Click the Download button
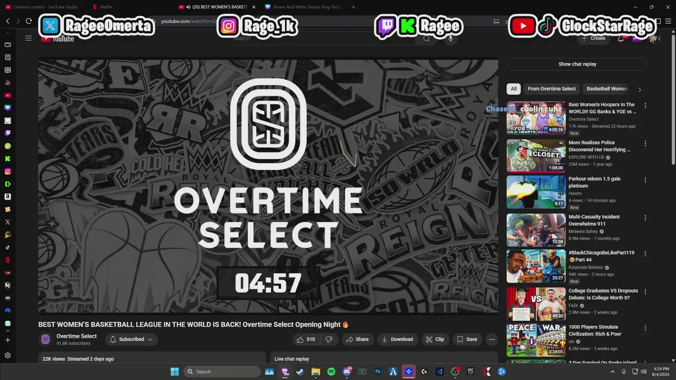The height and width of the screenshot is (380, 676). click(x=398, y=339)
